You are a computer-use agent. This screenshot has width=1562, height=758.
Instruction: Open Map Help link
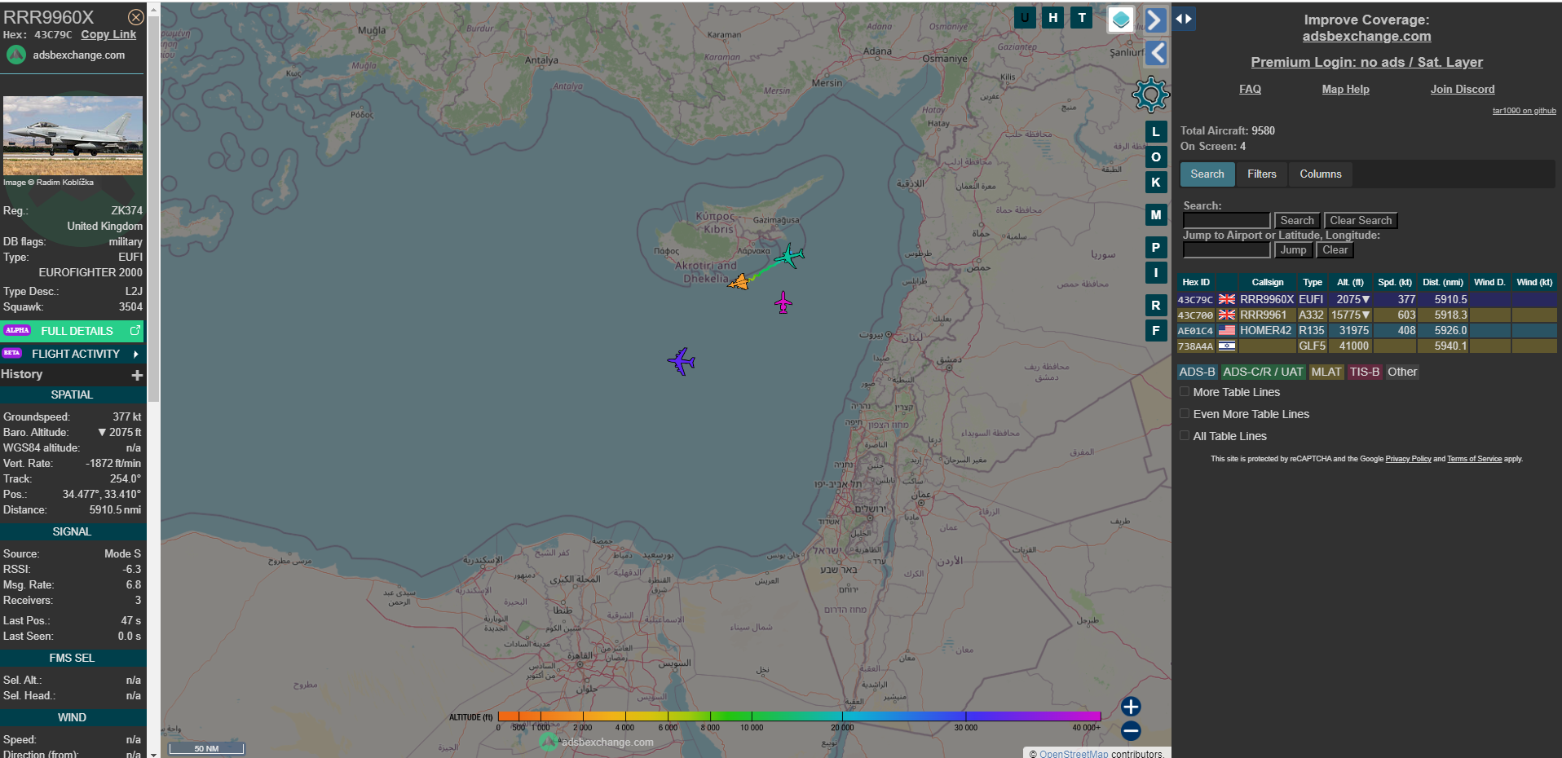[x=1345, y=89]
